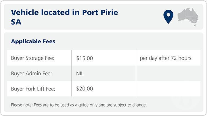Select the 'Buyer Fork Lift Fee:' label
Screen dimensions: 207x116
coord(33,89)
